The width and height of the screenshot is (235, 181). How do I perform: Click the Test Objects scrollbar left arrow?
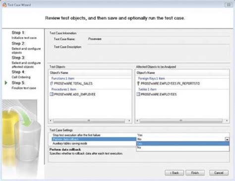pos(51,121)
